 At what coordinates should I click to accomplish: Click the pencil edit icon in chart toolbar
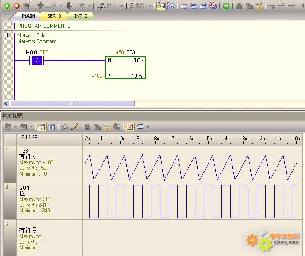(74, 127)
